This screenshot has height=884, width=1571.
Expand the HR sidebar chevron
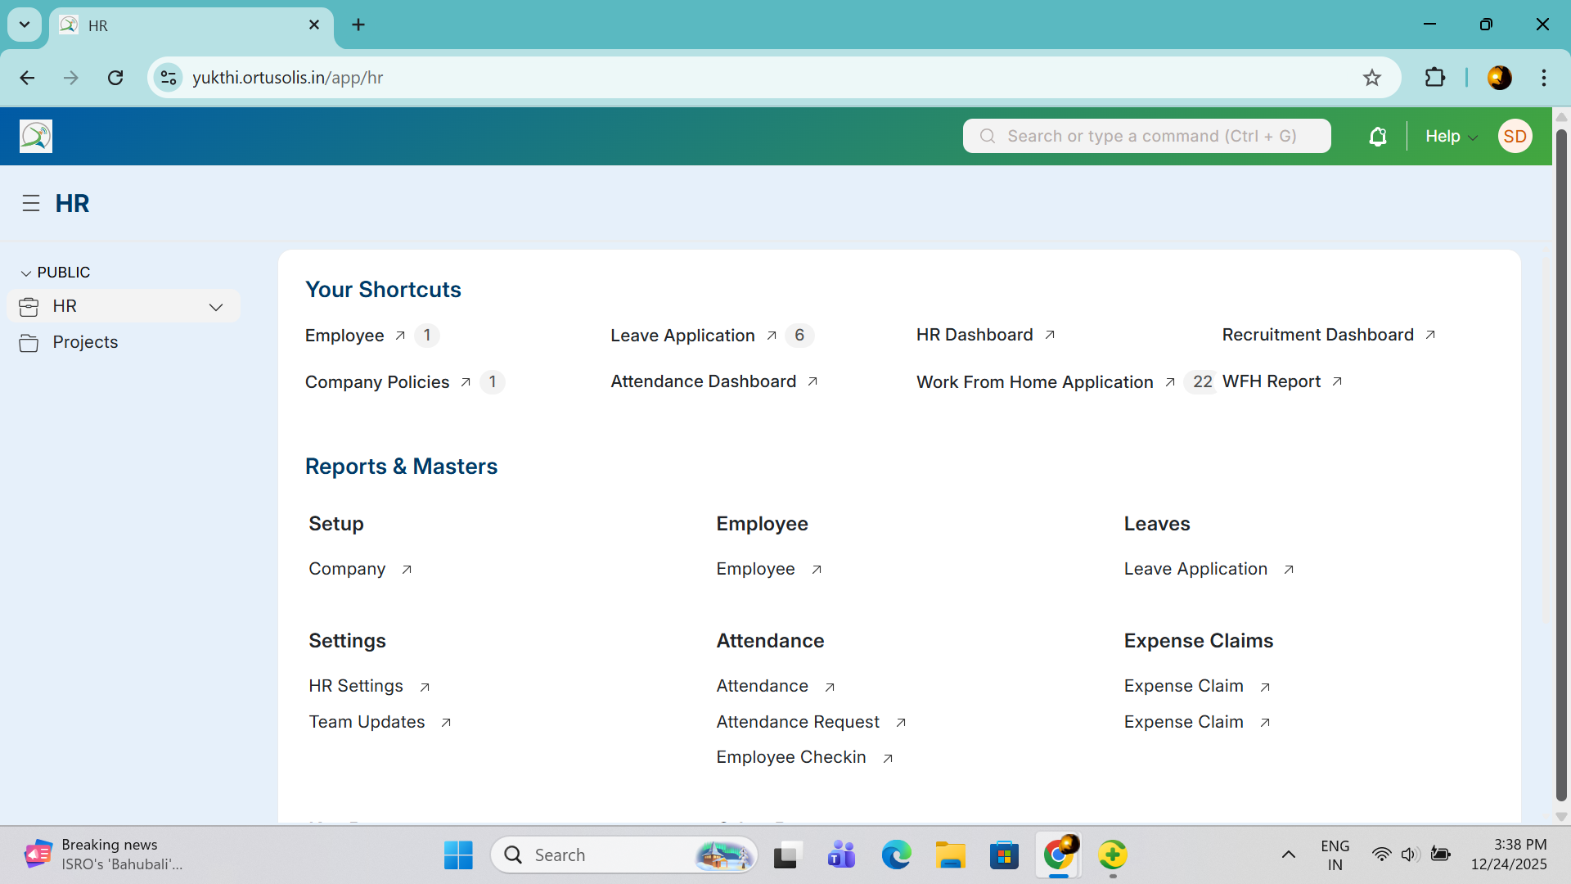216,307
